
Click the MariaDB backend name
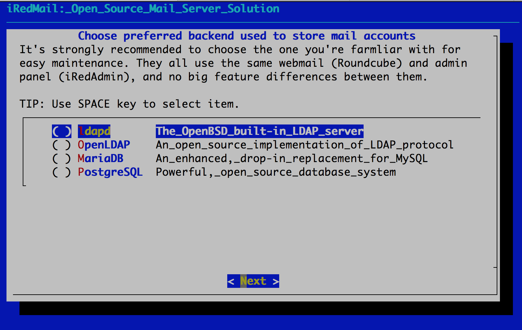click(101, 159)
